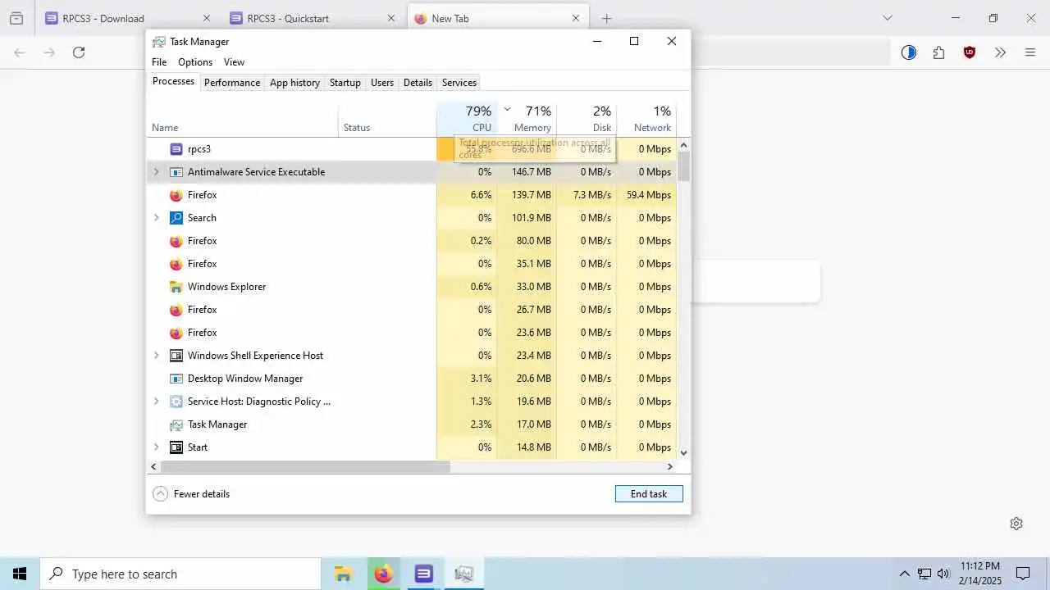Expand the Service Host Diagnostic Policy row
The width and height of the screenshot is (1050, 590).
[x=156, y=402]
